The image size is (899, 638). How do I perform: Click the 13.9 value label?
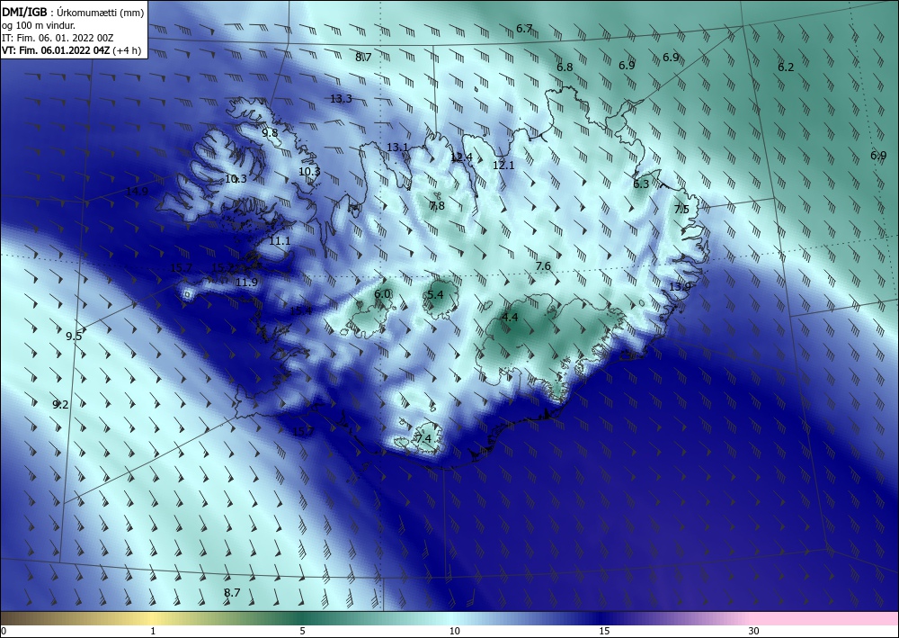pyautogui.click(x=680, y=286)
